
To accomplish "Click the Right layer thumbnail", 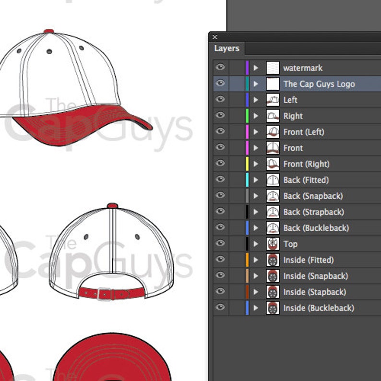I will tap(273, 116).
